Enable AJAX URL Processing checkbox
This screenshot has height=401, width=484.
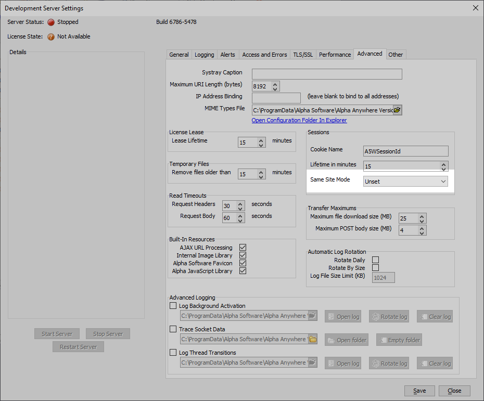click(243, 248)
